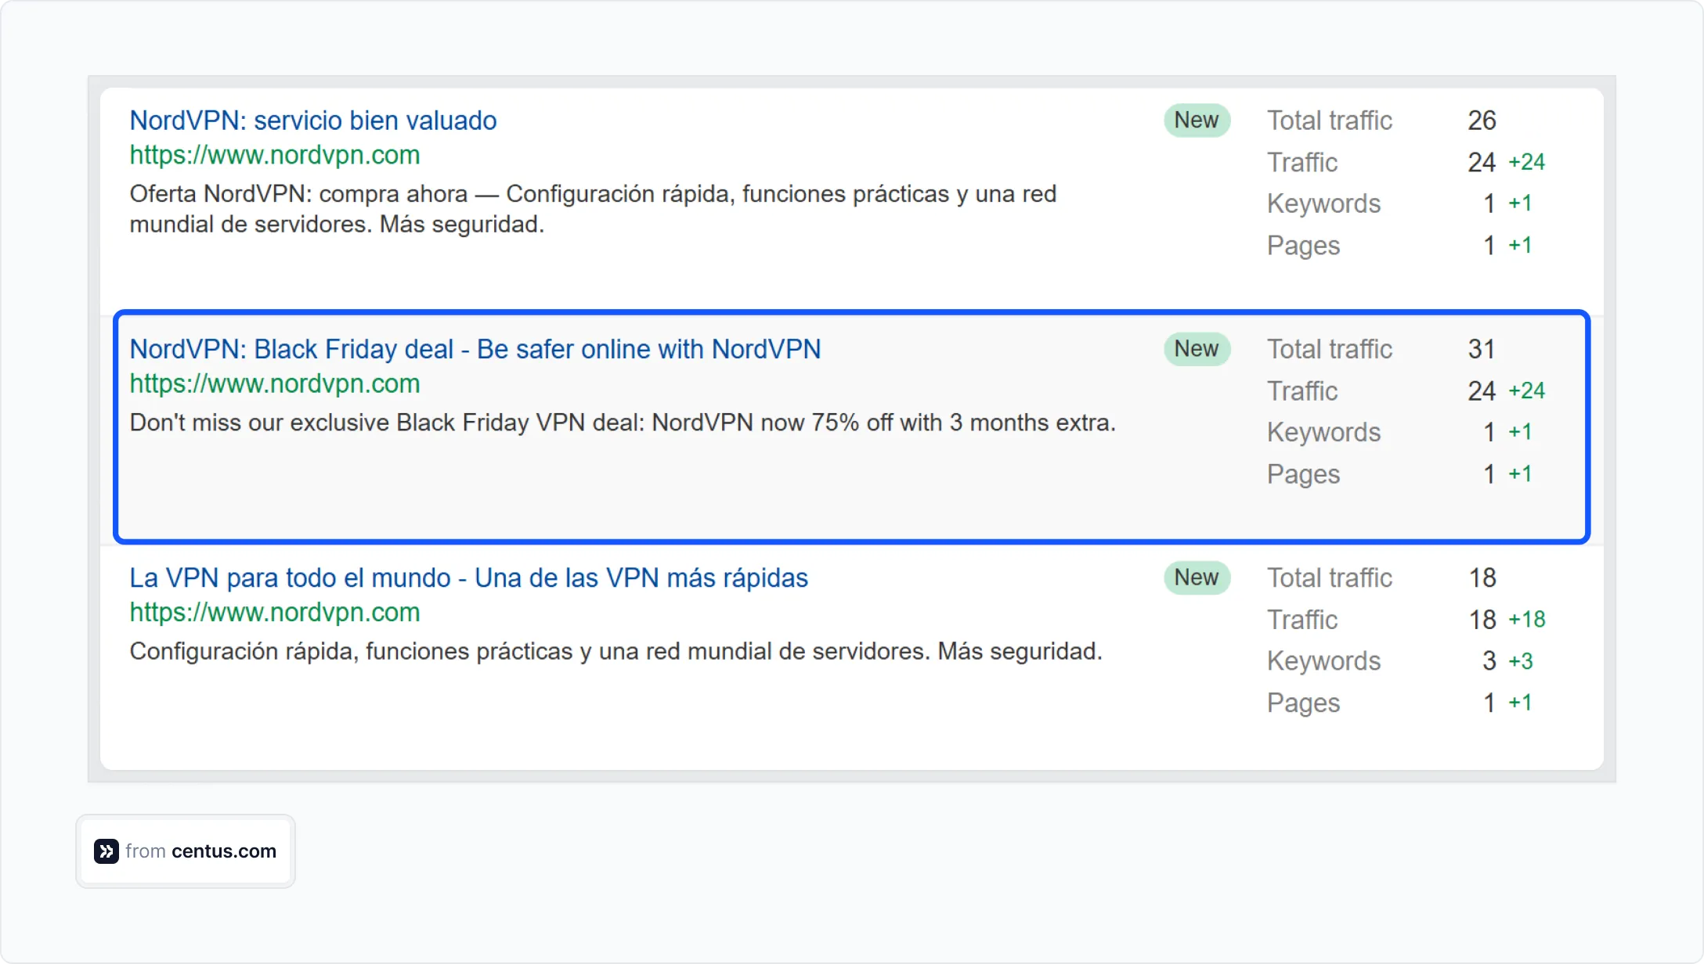Open the 'NordVPN: Black Friday deal' result link
Image resolution: width=1704 pixels, height=964 pixels.
[x=475, y=349]
